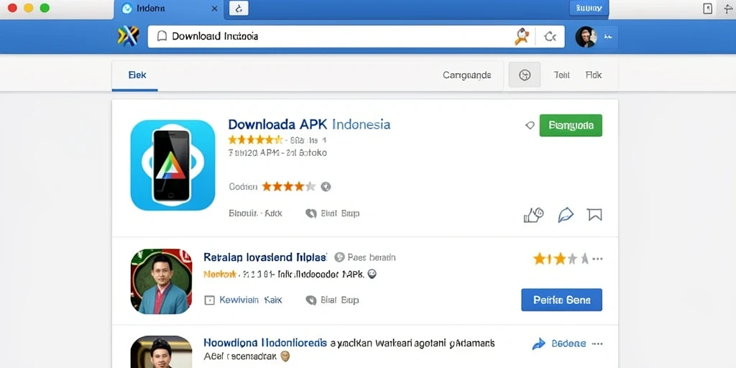Image resolution: width=736 pixels, height=368 pixels.
Task: Open the three-dots menu beside second card stars
Action: click(597, 259)
